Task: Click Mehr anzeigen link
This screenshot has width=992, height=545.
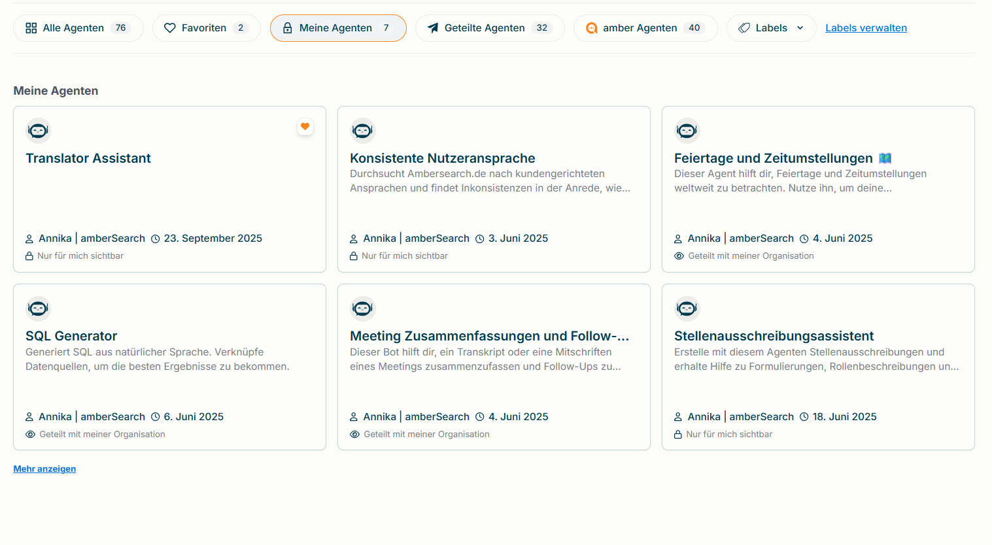Action: click(x=44, y=469)
